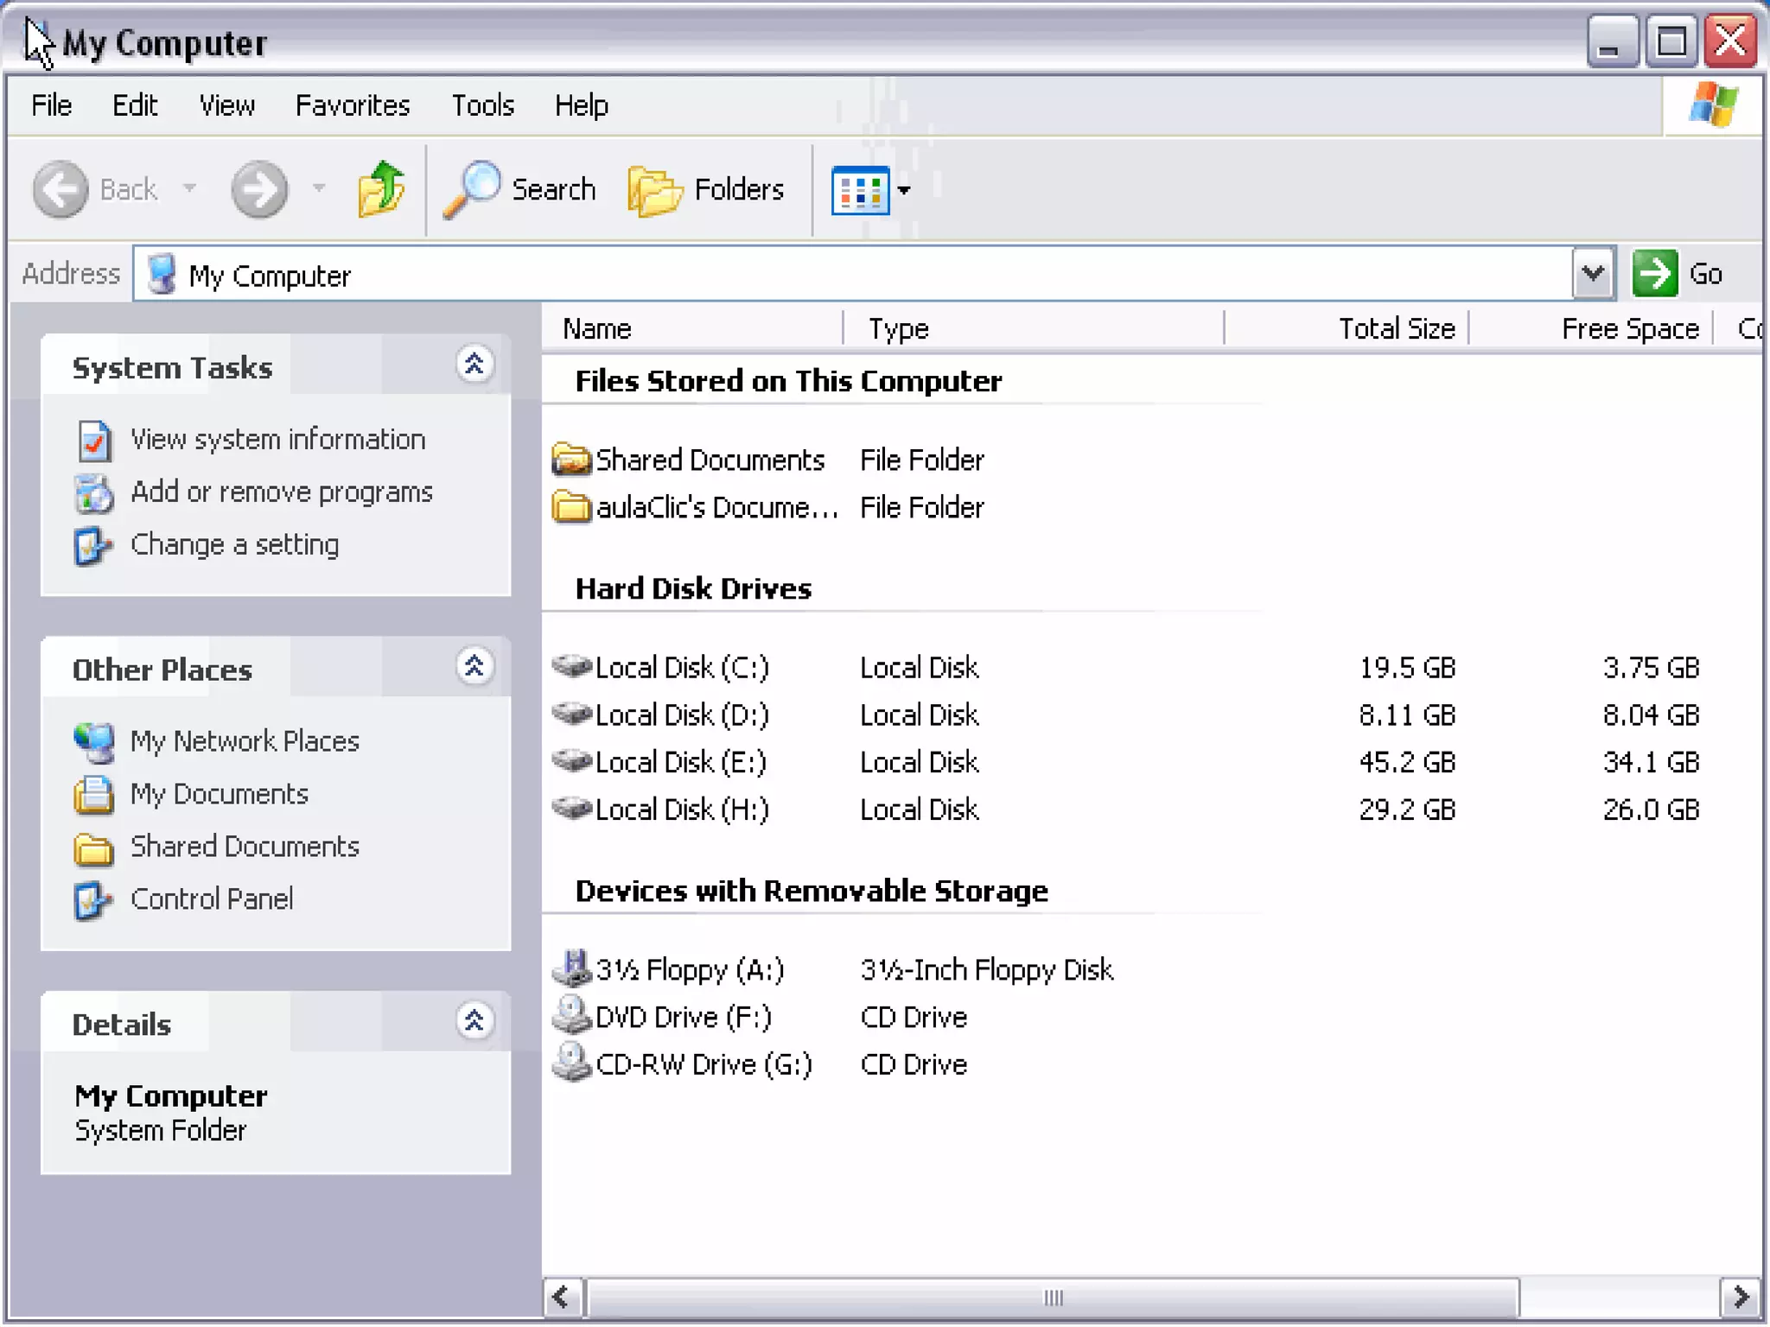Collapse the Details panel
1770x1327 pixels.
pyautogui.click(x=474, y=1021)
